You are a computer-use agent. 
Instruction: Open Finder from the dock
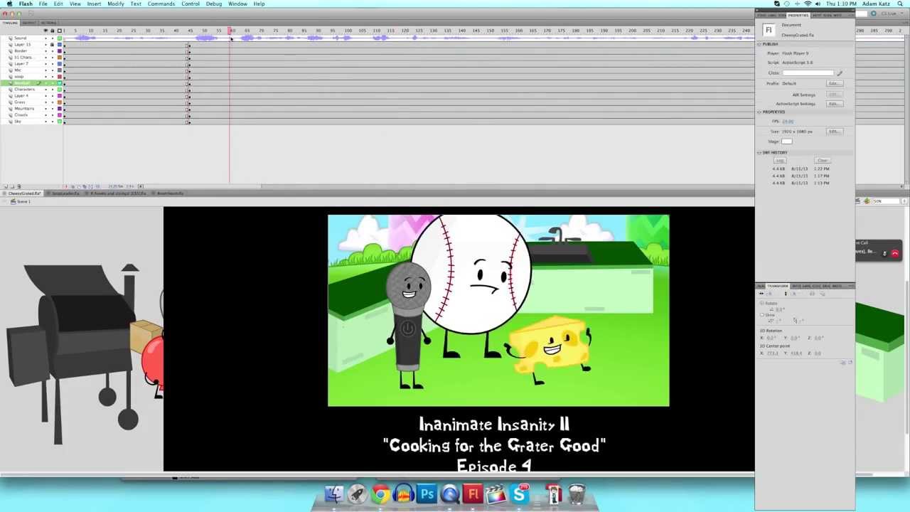334,494
